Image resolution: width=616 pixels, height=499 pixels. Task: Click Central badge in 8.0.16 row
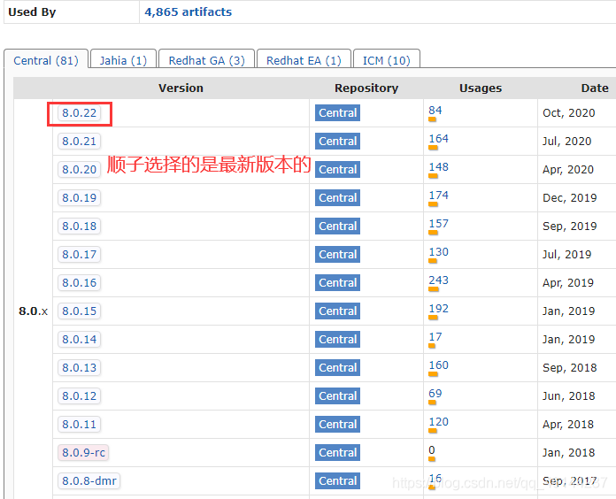(337, 282)
